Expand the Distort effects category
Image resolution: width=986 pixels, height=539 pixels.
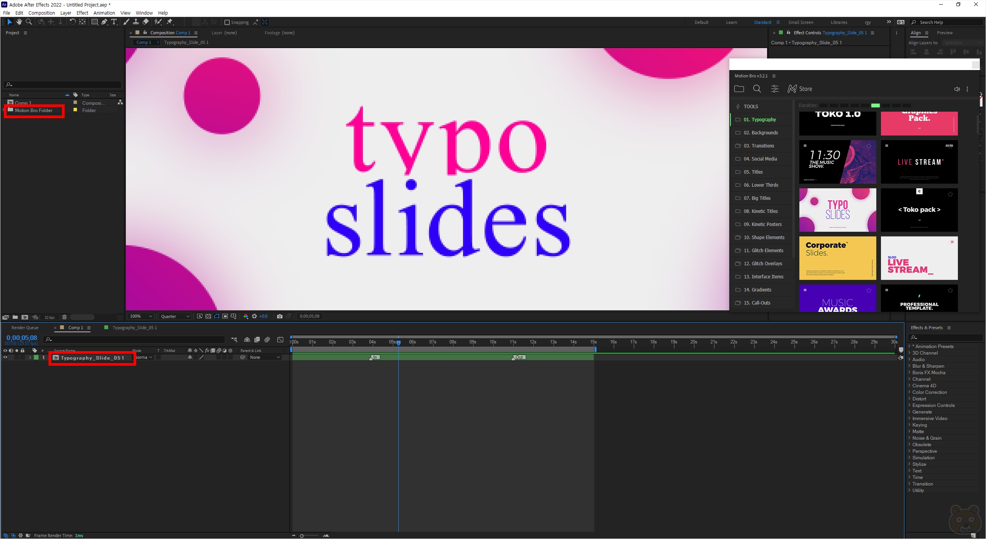(x=910, y=399)
